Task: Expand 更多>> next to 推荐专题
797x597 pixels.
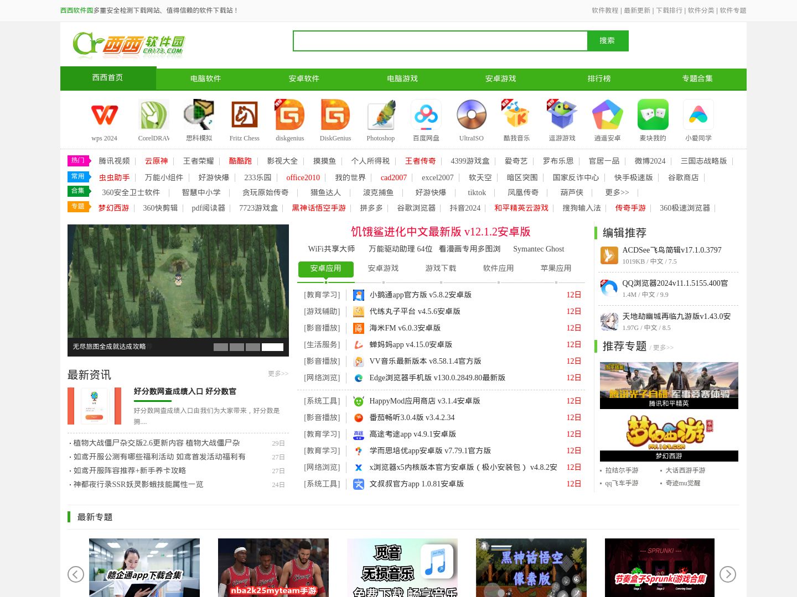Action: tap(663, 348)
